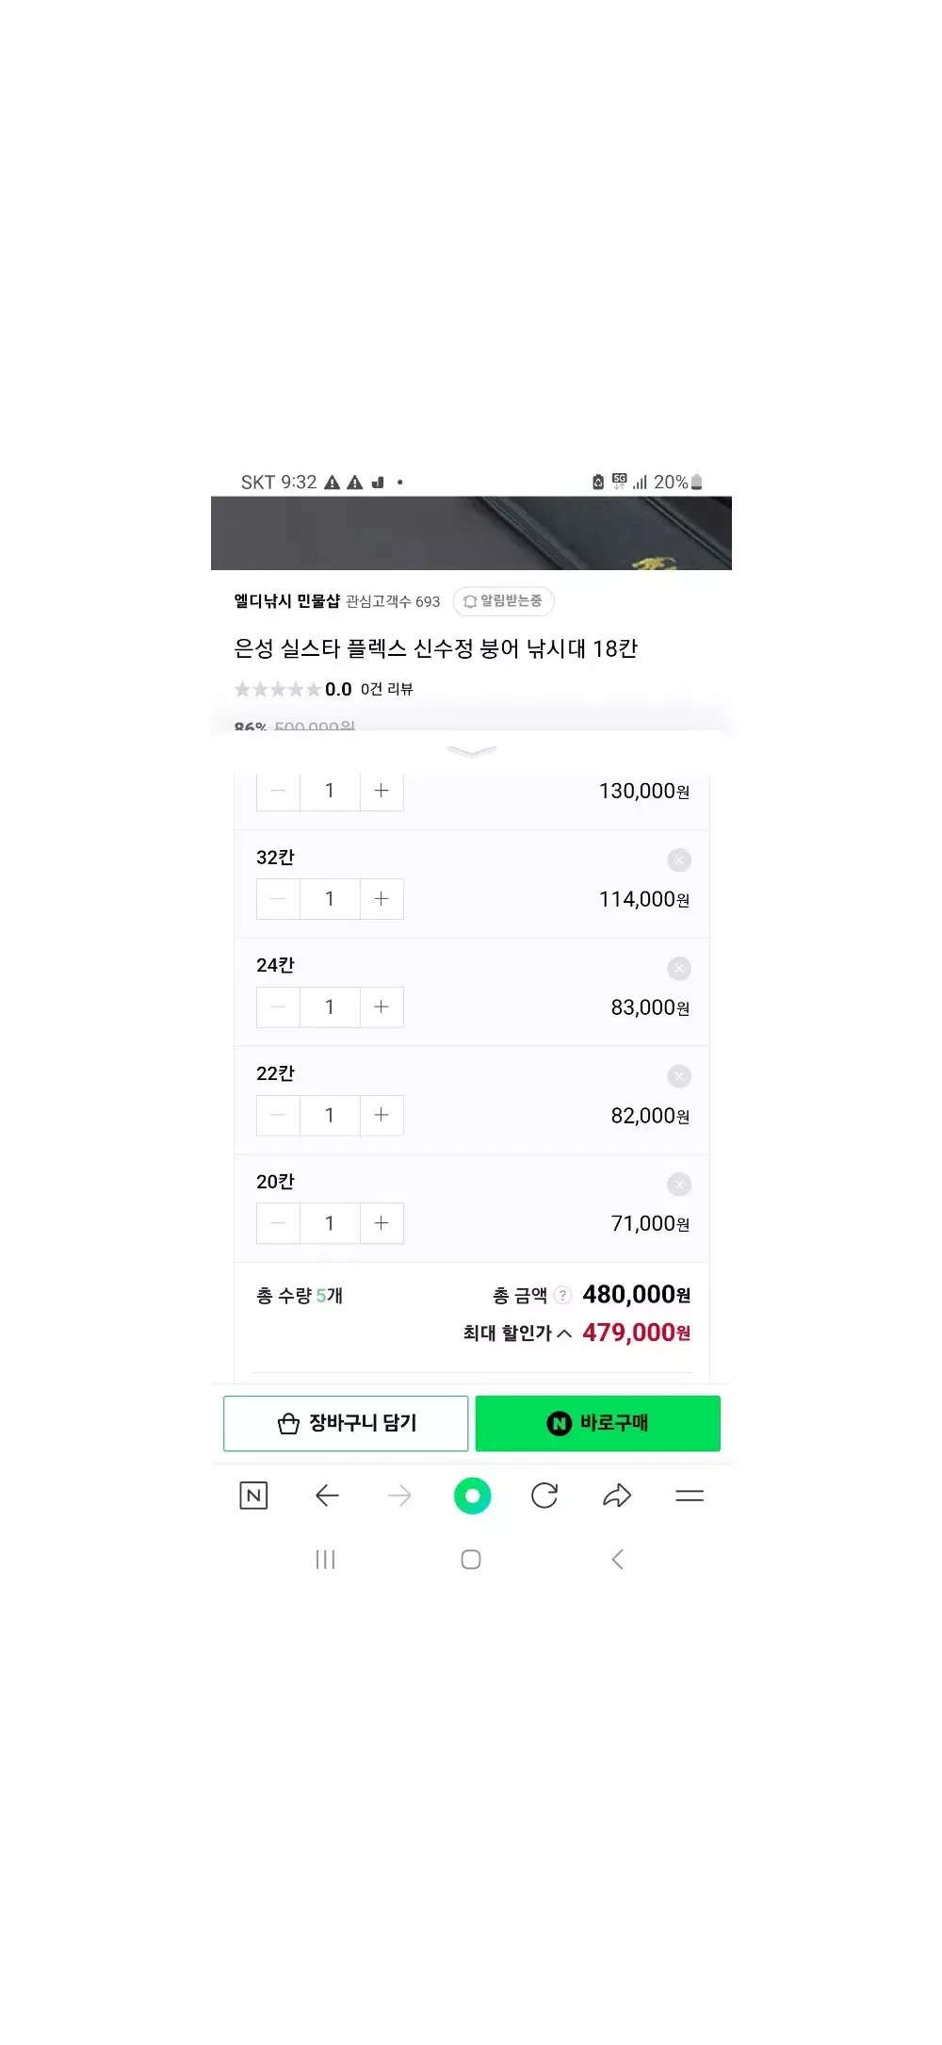This screenshot has width=942, height=2045.
Task: Expand the 최대 할인가 discount details
Action: 564,1333
